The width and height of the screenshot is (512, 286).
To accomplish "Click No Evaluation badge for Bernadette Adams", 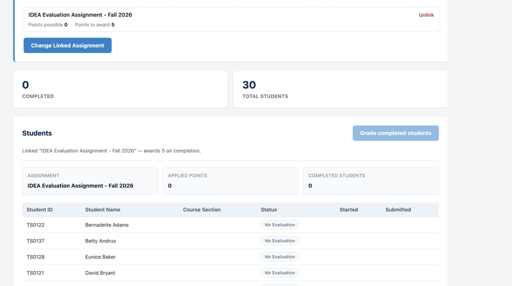I will 280,225.
